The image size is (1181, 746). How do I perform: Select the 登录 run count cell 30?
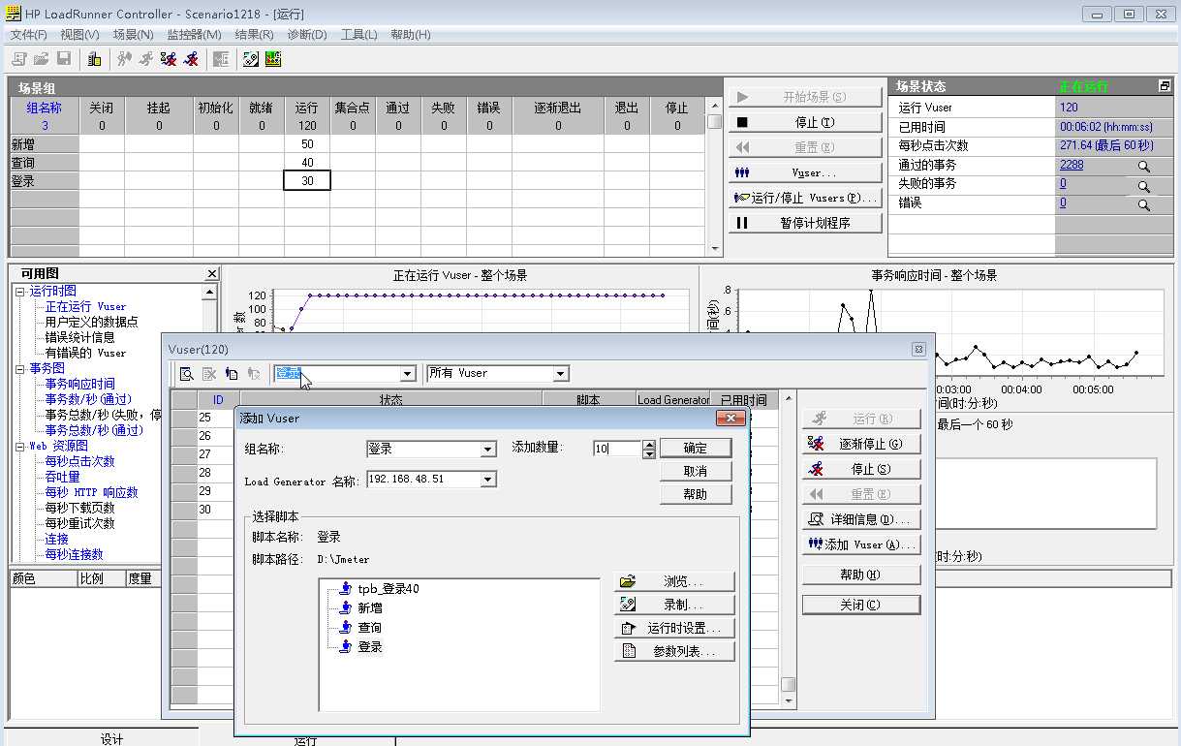tap(307, 181)
